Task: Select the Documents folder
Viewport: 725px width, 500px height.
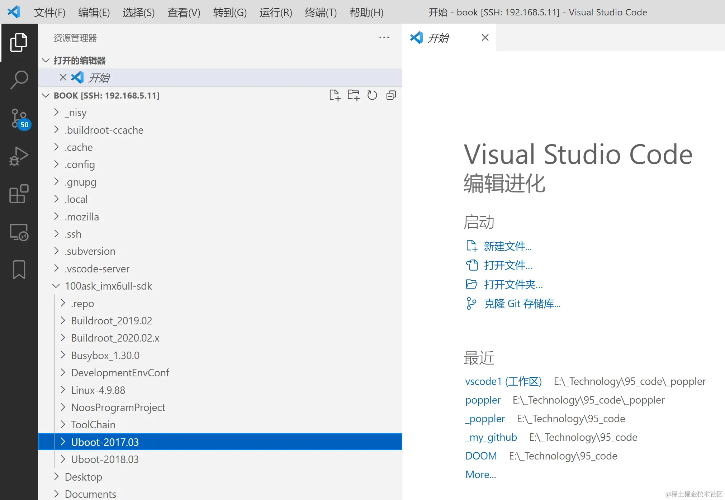Action: 220,494
